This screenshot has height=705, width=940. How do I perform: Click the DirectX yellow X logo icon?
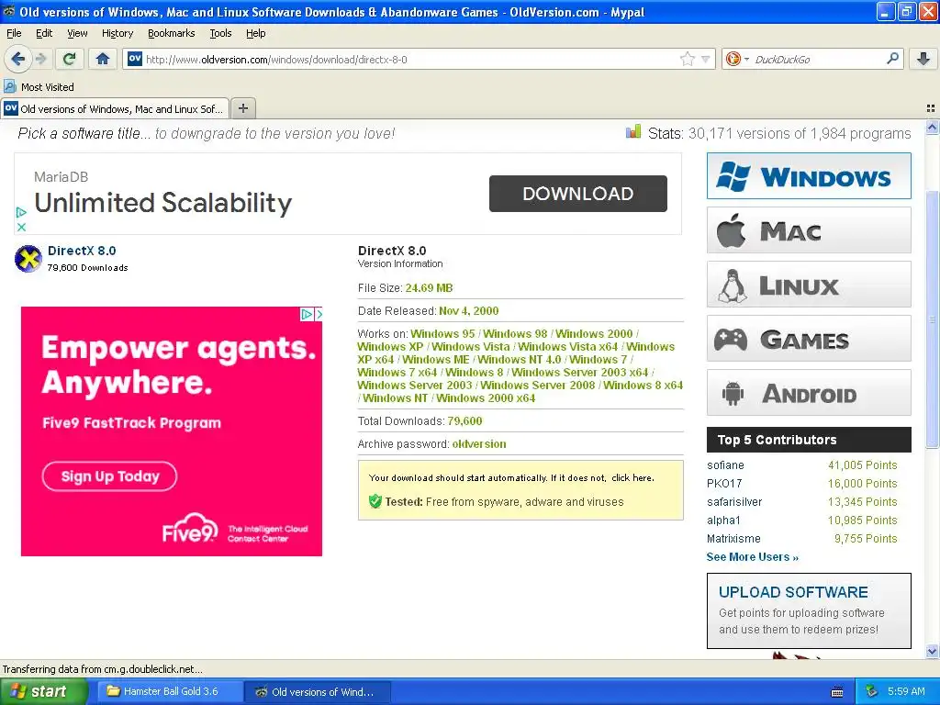(28, 258)
